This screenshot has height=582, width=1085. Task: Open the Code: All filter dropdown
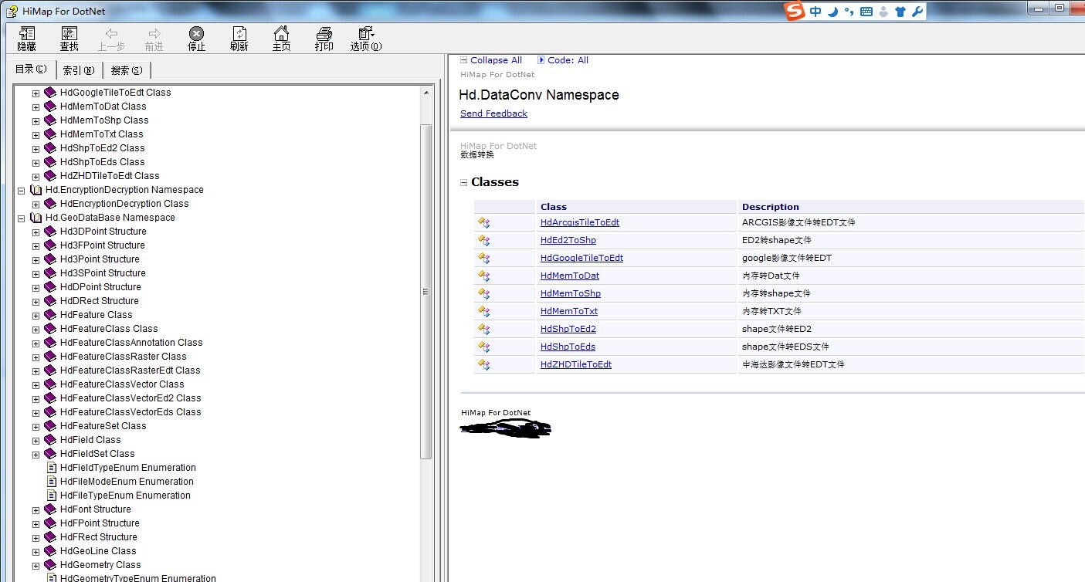[563, 60]
